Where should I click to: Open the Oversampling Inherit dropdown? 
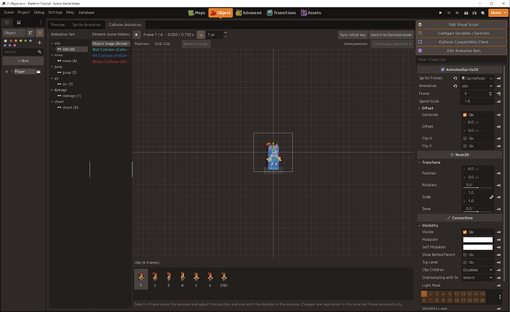pyautogui.click(x=477, y=278)
